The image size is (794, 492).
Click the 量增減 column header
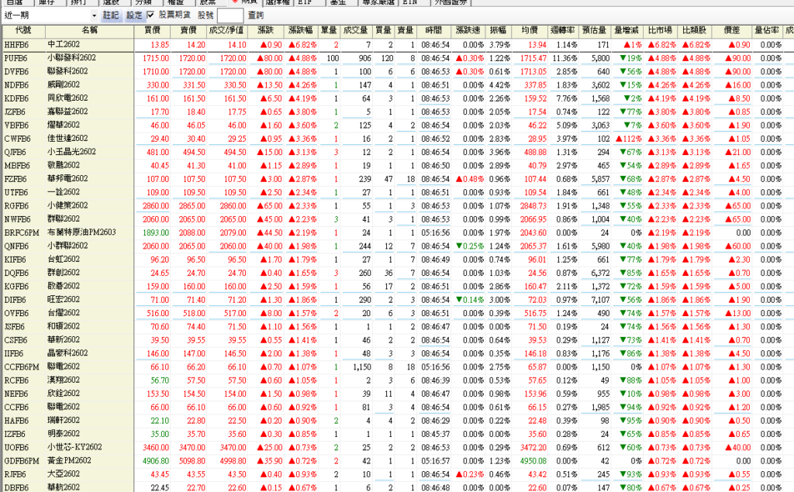pyautogui.click(x=627, y=30)
